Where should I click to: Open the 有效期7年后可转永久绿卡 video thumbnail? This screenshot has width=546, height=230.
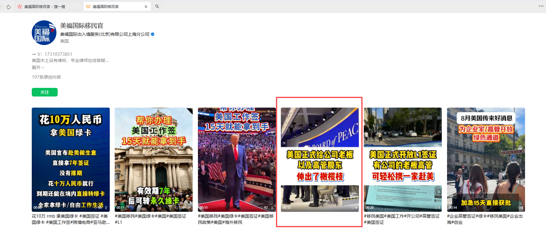pos(154,159)
